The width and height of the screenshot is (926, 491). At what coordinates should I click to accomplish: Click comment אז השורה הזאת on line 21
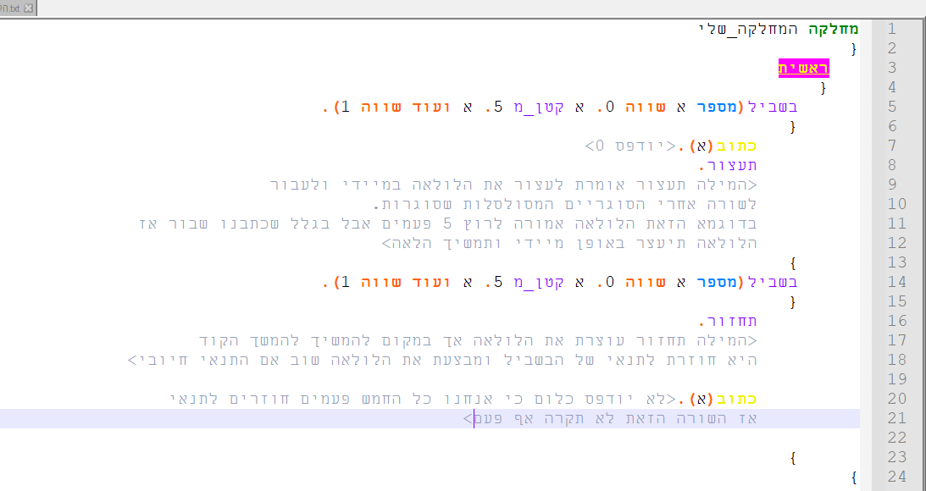[x=609, y=418]
